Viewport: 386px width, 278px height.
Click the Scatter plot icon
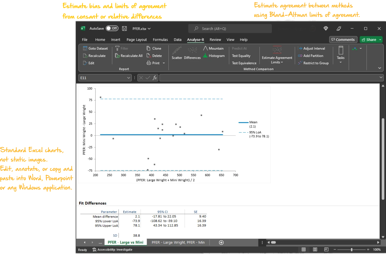click(x=177, y=53)
